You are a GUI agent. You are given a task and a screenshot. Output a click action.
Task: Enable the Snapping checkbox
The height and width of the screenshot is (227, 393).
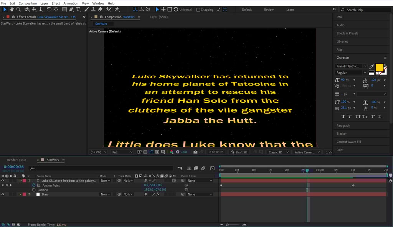pos(198,10)
